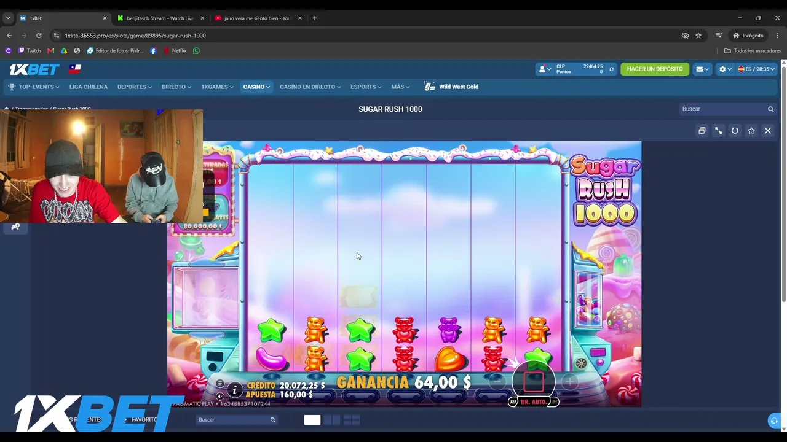The width and height of the screenshot is (787, 442).
Task: Select the single game layout view
Action: pyautogui.click(x=312, y=420)
